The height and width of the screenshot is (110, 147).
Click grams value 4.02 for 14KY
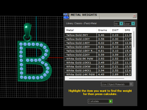[101, 43]
